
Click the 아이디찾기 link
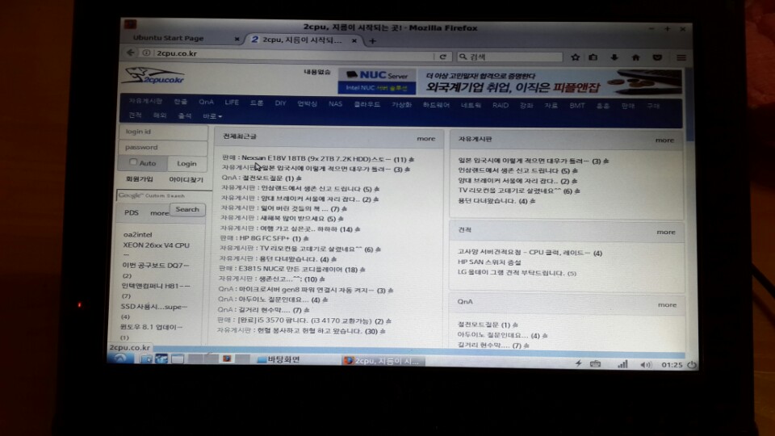186,179
